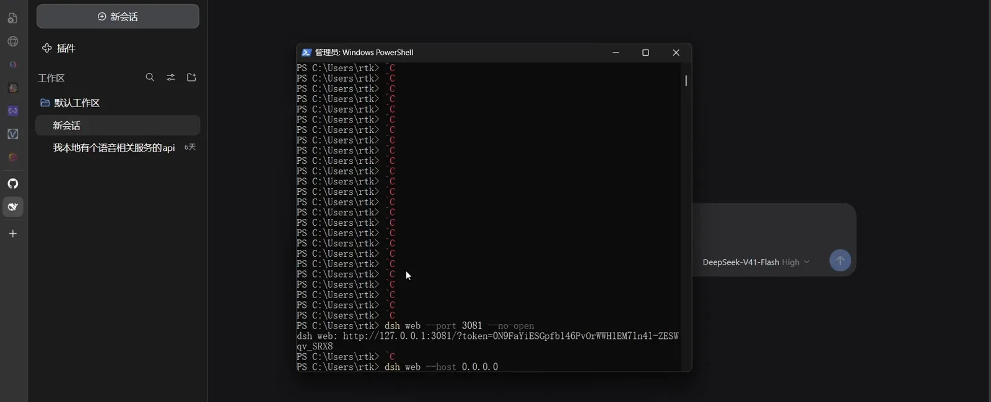This screenshot has width=991, height=402.
Task: Minimize the Windows PowerShell window
Action: pos(616,53)
